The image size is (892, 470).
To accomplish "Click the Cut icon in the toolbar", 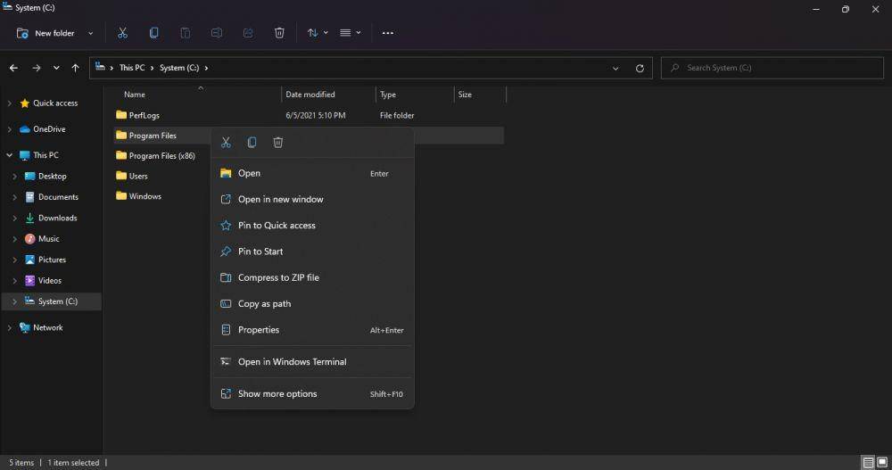I will (x=122, y=33).
